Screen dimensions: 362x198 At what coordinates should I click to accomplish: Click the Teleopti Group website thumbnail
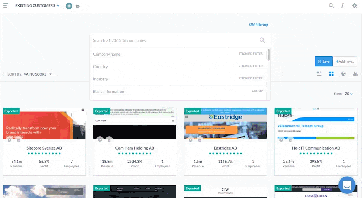click(316, 124)
